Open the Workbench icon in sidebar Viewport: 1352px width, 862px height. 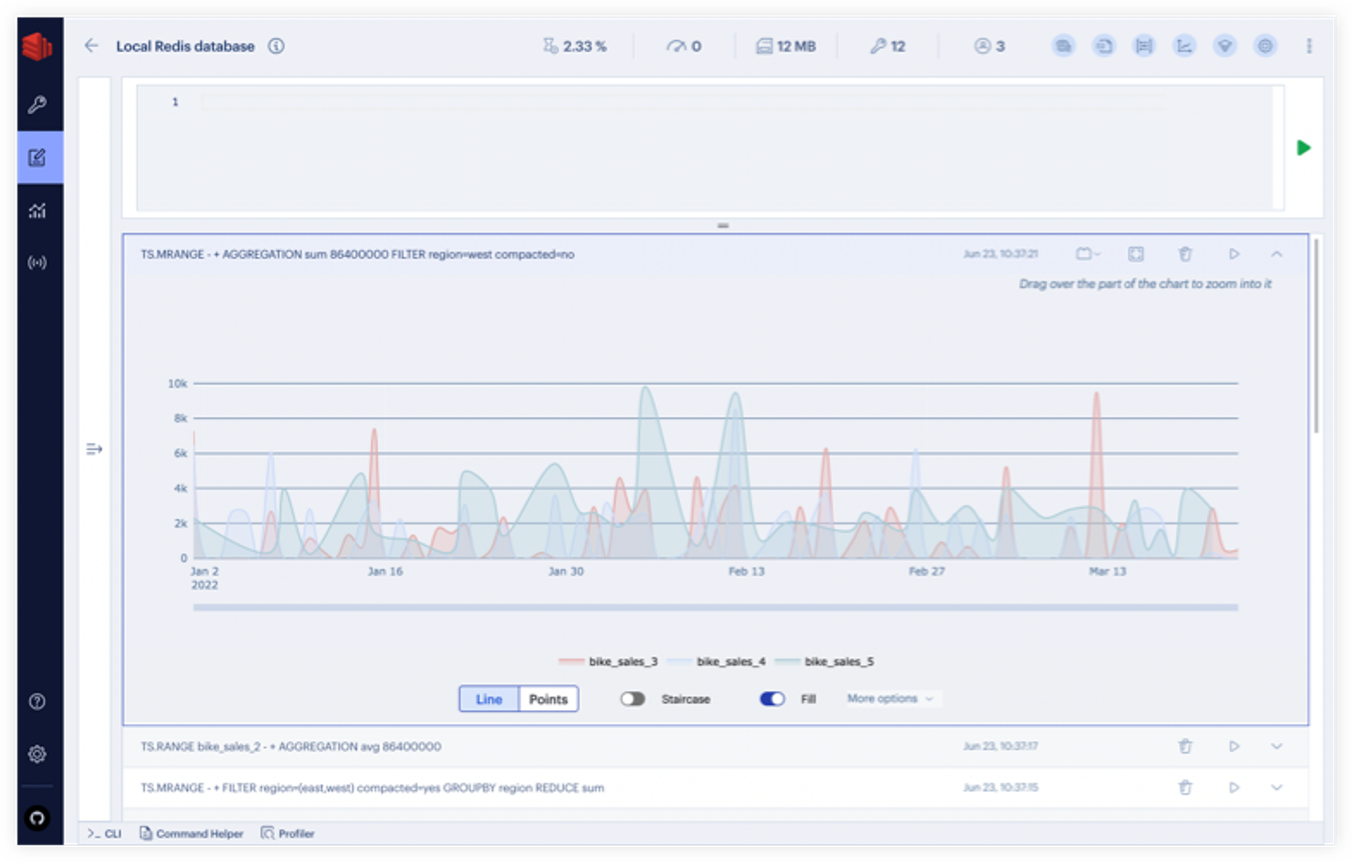click(37, 157)
